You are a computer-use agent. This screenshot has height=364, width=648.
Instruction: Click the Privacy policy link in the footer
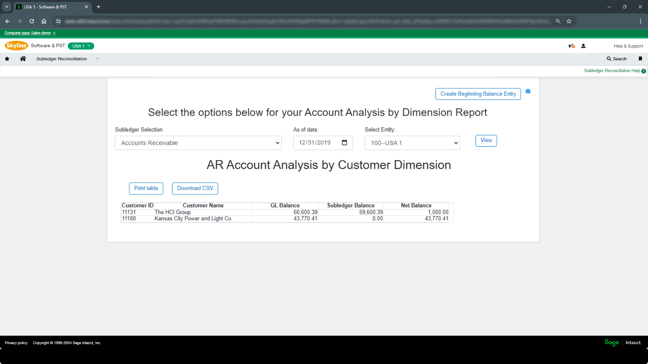pyautogui.click(x=16, y=343)
